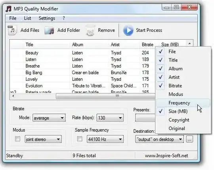
Task: Open the ? help menu
Action: [x=63, y=18]
